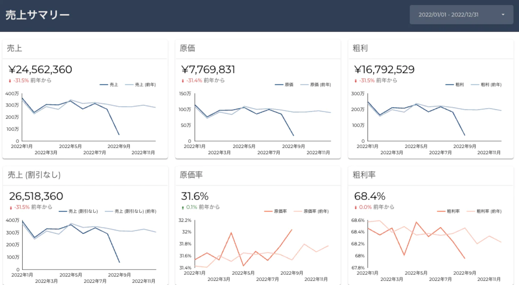519x285 pixels.
Task: Click the 2022年9月 axis label in 原価 chart
Action: 293,146
